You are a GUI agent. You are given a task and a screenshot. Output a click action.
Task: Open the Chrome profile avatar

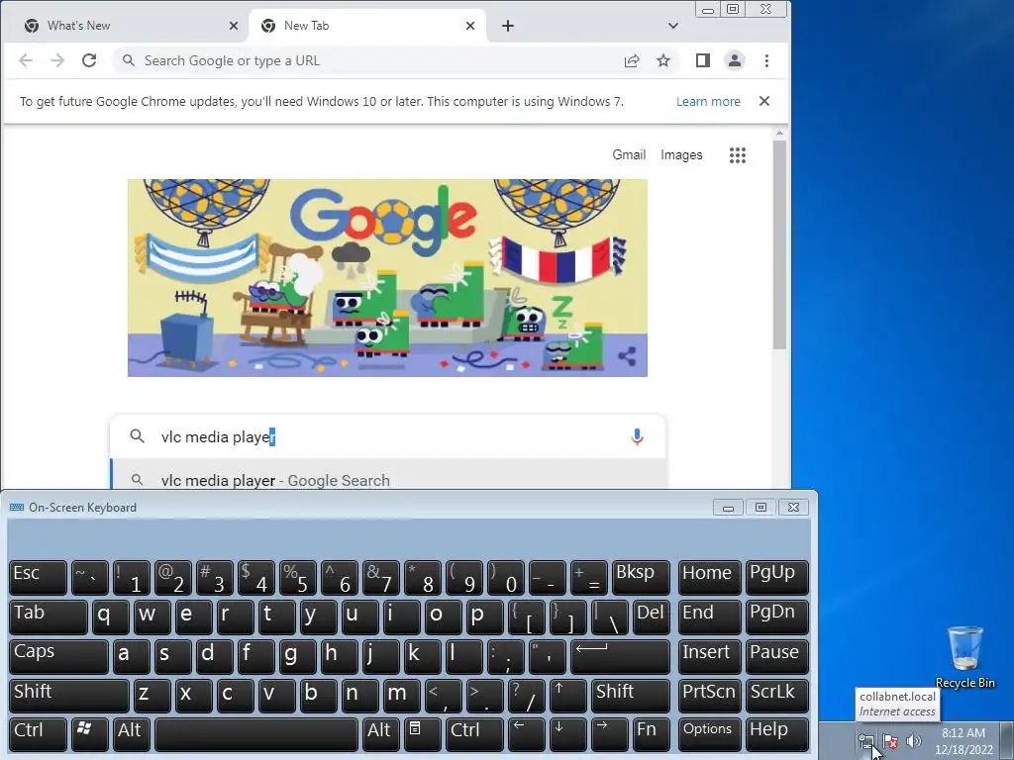[x=735, y=60]
